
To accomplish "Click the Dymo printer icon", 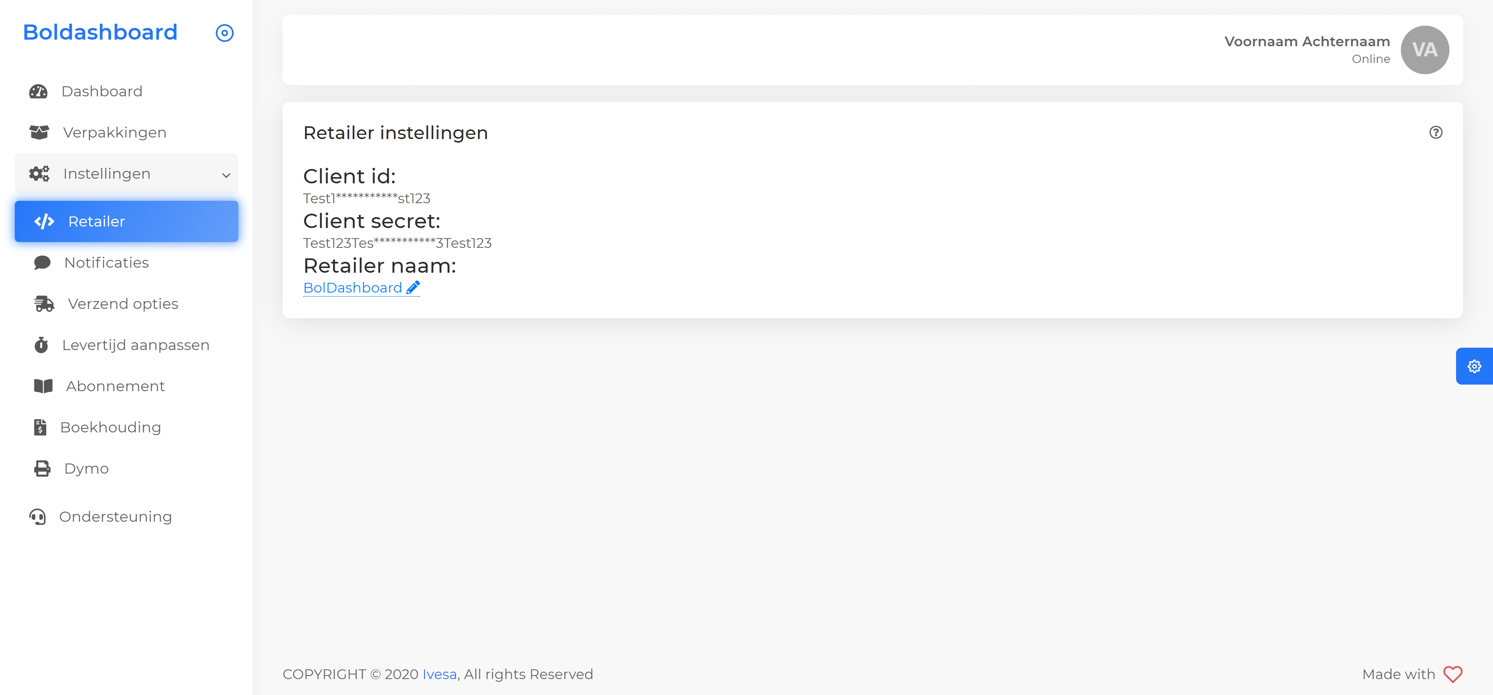I will pos(42,469).
